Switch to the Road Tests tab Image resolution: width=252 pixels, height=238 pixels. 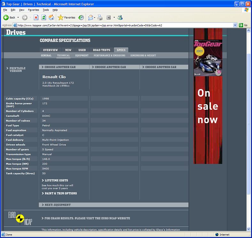102,50
